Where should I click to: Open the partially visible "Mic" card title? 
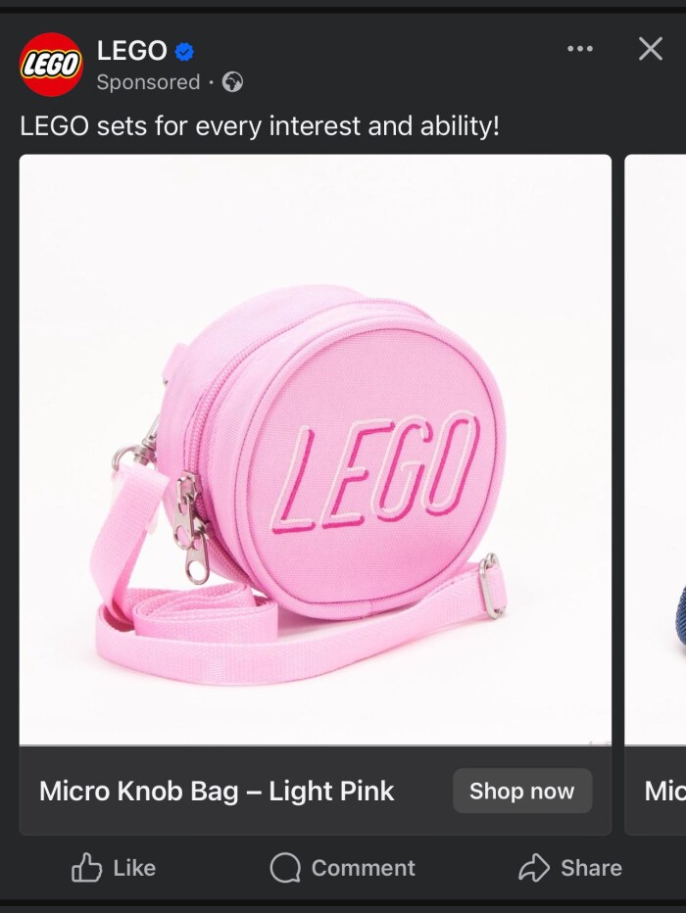[664, 791]
